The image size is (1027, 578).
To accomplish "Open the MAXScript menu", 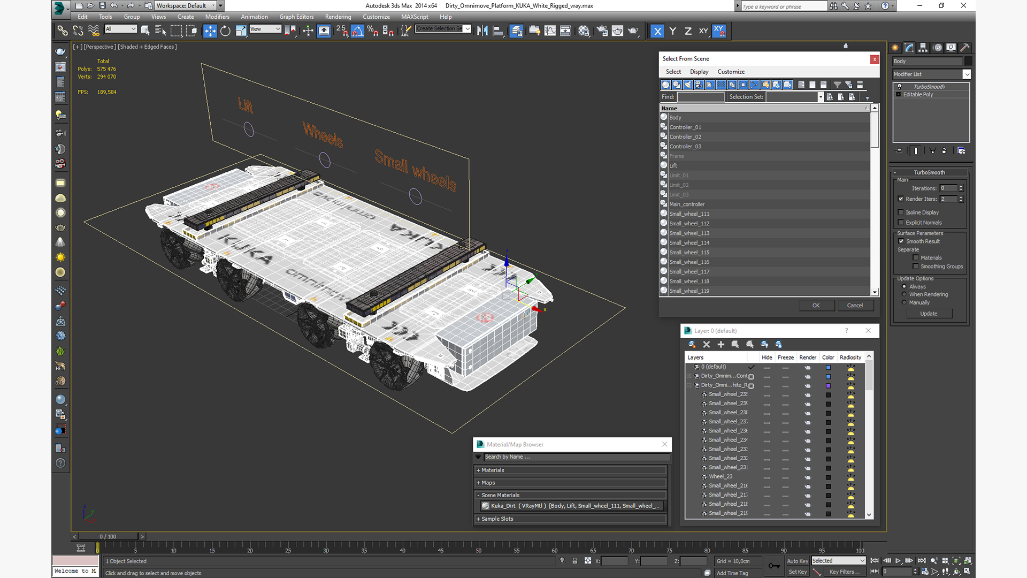I will click(x=415, y=17).
